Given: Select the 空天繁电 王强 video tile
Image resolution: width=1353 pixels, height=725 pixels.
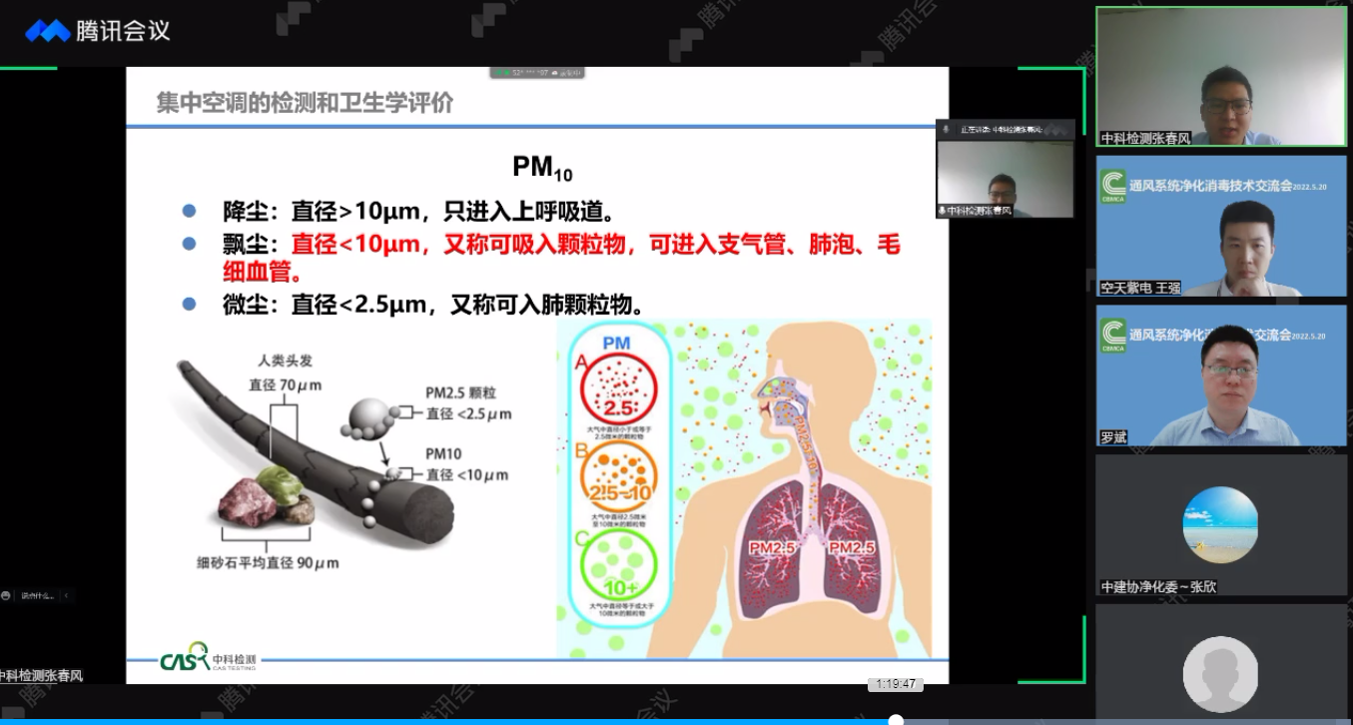Looking at the screenshot, I should pyautogui.click(x=1220, y=228).
